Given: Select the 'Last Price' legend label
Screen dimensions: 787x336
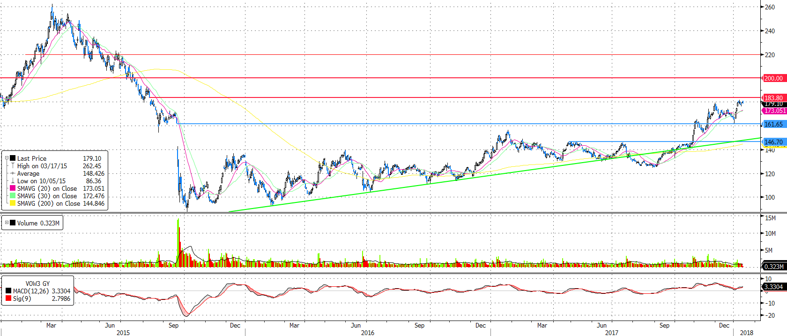Looking at the screenshot, I should [32, 158].
